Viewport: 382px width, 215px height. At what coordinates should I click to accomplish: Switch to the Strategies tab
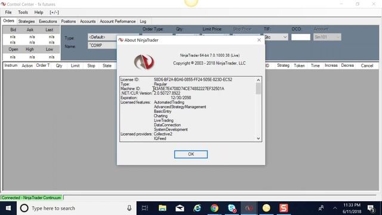[26, 21]
